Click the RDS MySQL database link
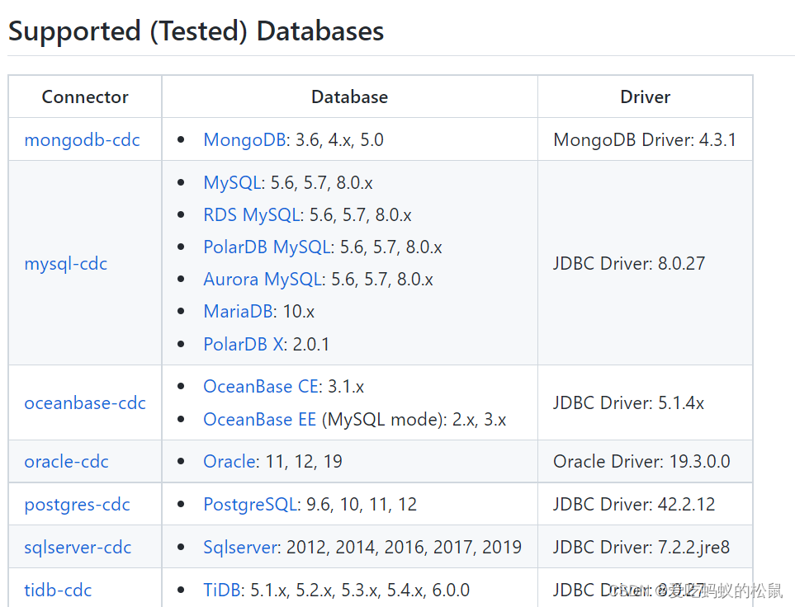This screenshot has height=607, width=795. [251, 215]
